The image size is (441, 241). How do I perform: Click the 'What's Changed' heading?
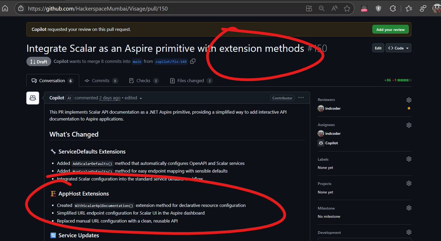pyautogui.click(x=74, y=134)
